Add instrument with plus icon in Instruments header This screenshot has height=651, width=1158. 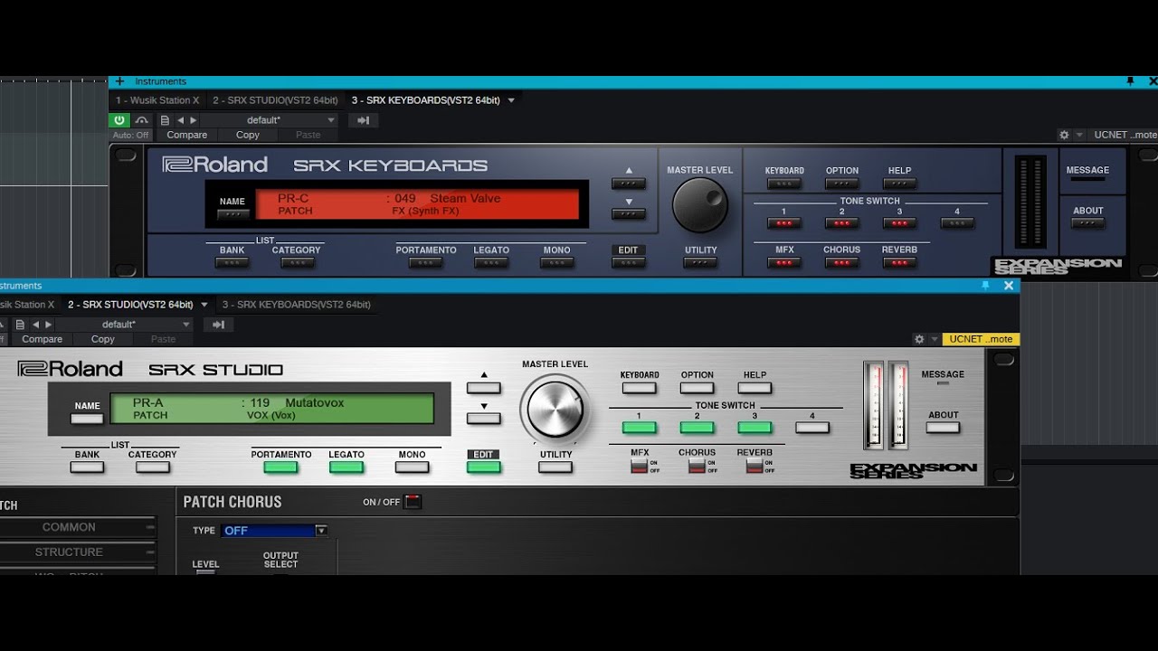119,81
